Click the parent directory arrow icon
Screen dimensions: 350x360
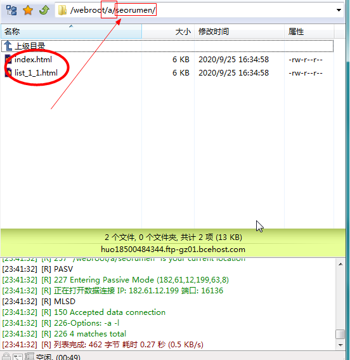pos(8,46)
